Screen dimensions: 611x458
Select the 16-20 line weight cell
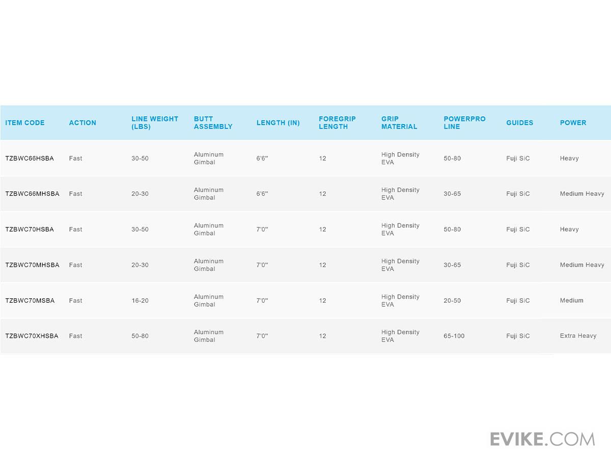coord(140,301)
